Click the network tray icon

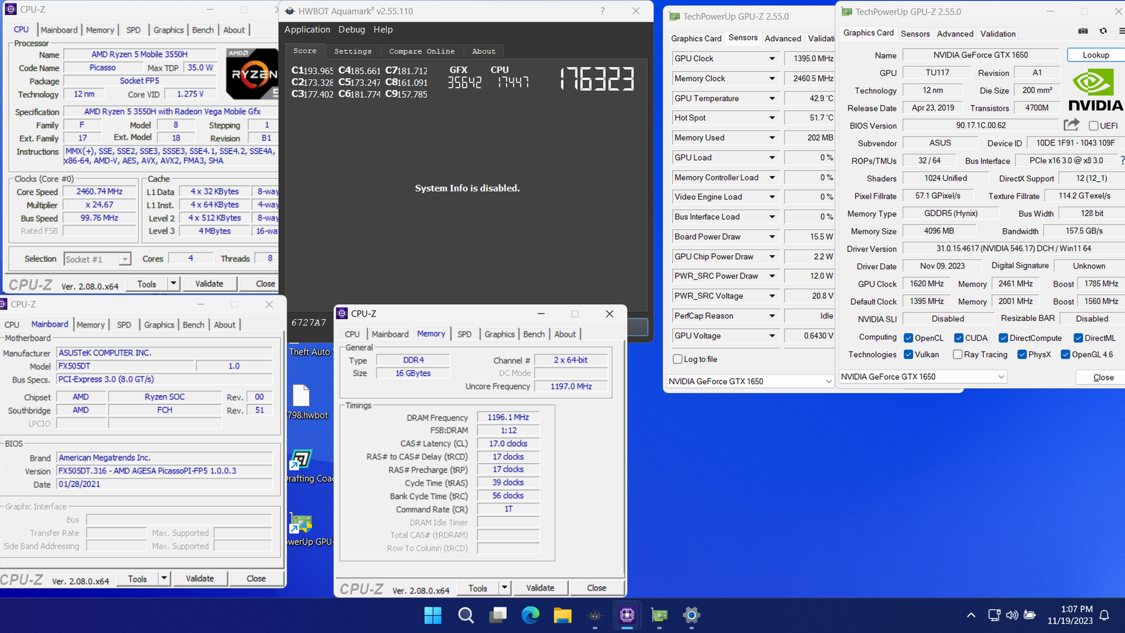point(994,615)
